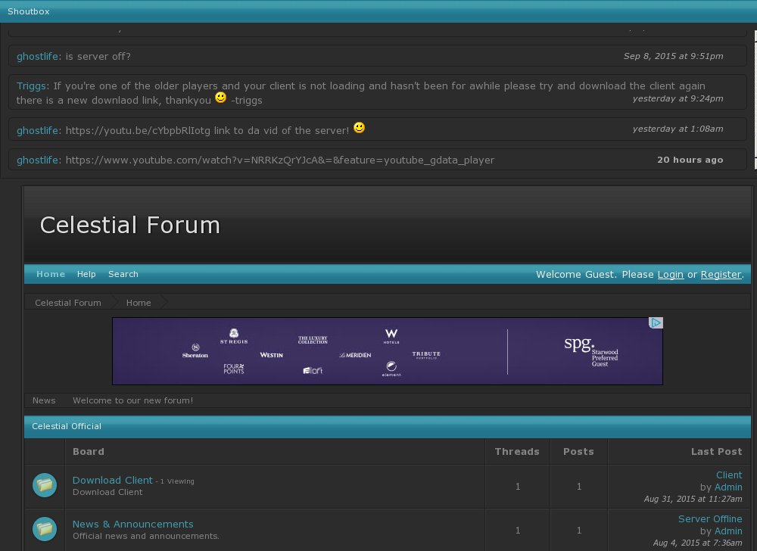
Task: Open the Home navigation menu item
Action: pyautogui.click(x=51, y=274)
